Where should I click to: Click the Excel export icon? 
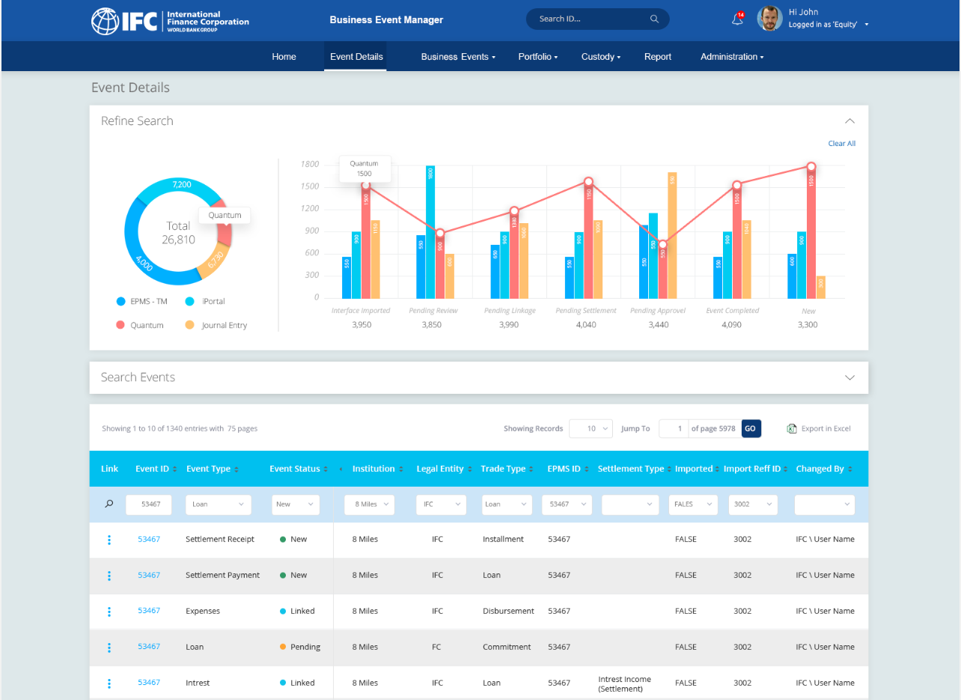coord(791,429)
